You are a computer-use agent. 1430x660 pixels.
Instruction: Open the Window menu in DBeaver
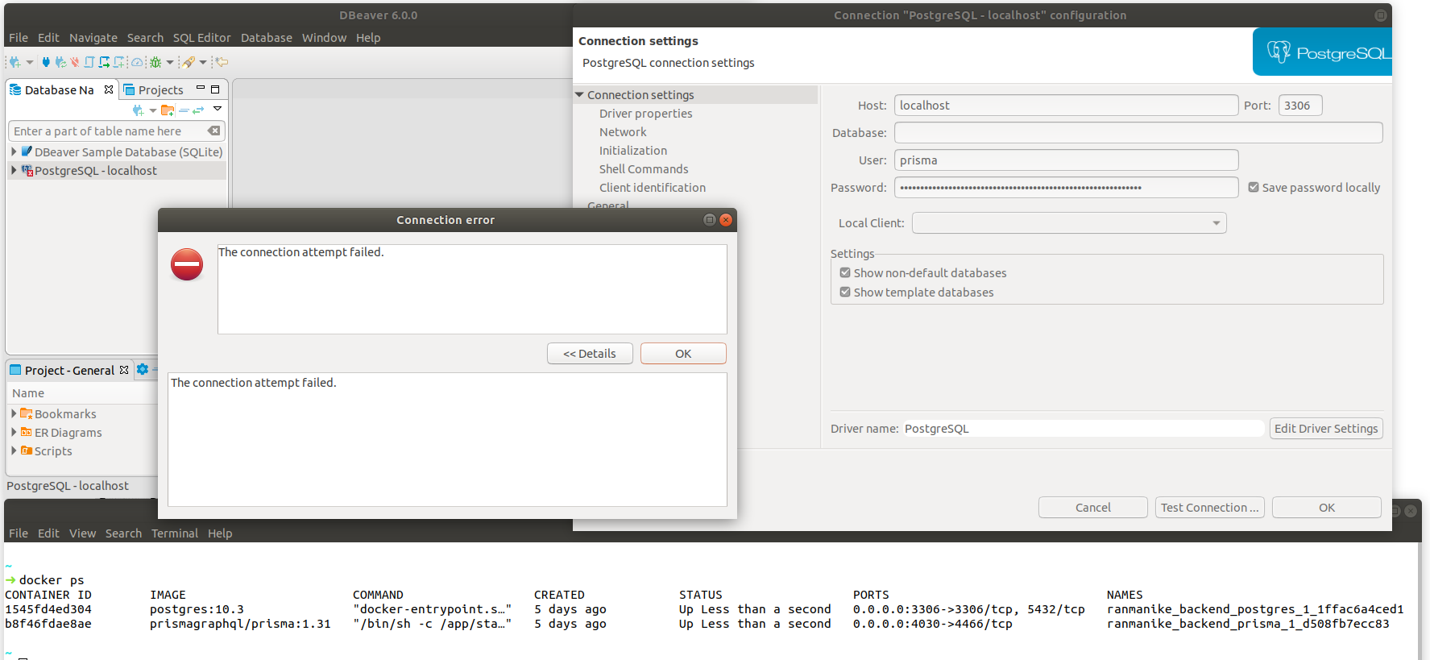click(324, 38)
